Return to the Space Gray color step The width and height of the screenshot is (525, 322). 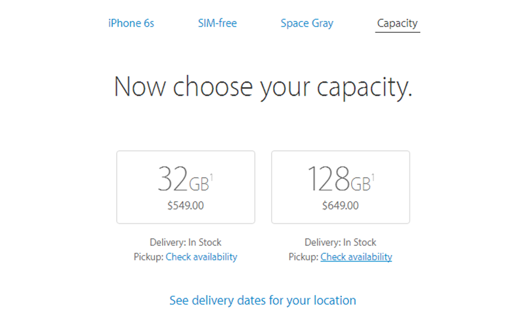coord(306,24)
